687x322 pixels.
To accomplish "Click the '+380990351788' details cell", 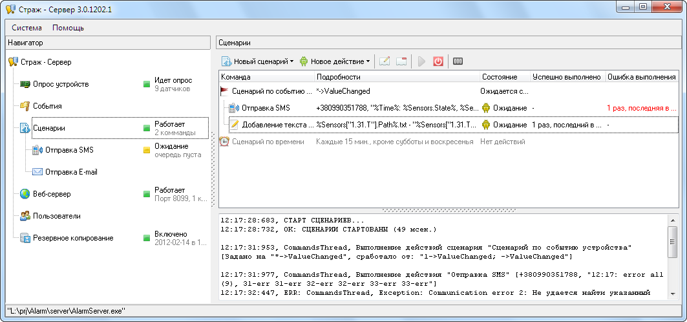I will pos(397,108).
